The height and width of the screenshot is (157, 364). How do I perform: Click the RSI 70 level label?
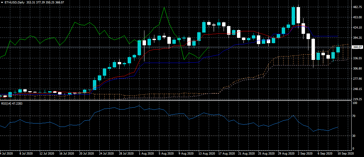click(x=354, y=116)
